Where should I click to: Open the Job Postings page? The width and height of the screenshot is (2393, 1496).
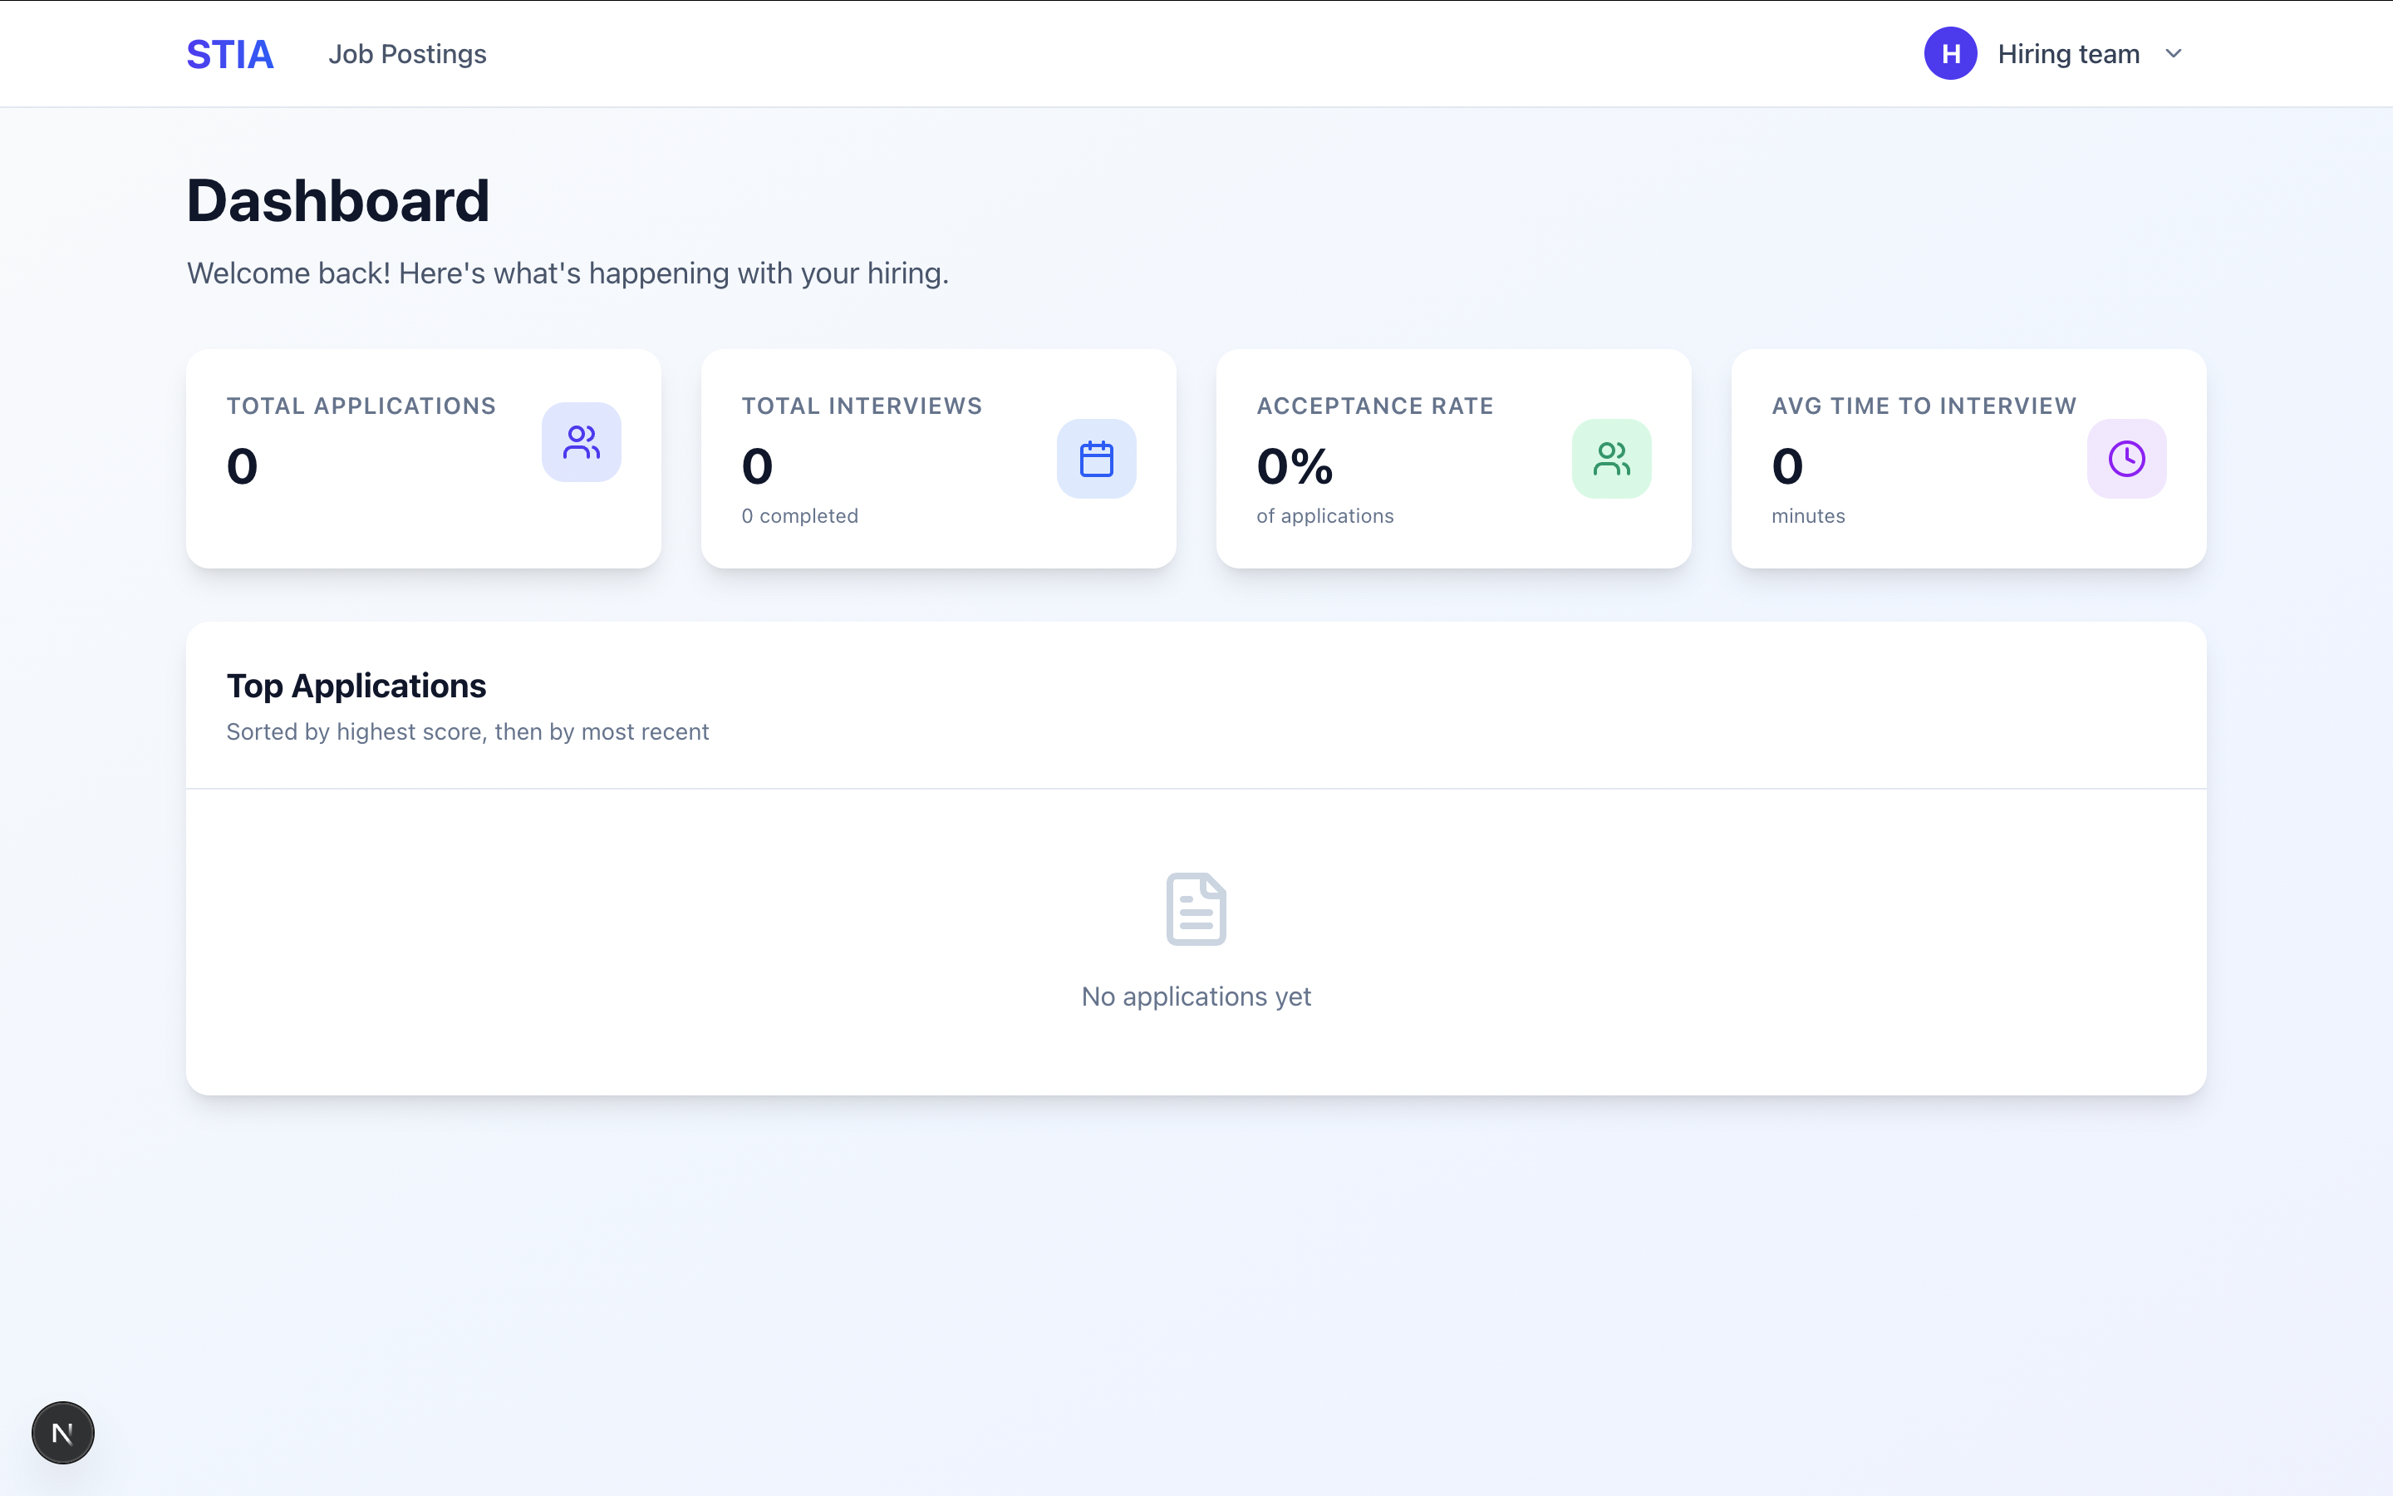click(407, 54)
